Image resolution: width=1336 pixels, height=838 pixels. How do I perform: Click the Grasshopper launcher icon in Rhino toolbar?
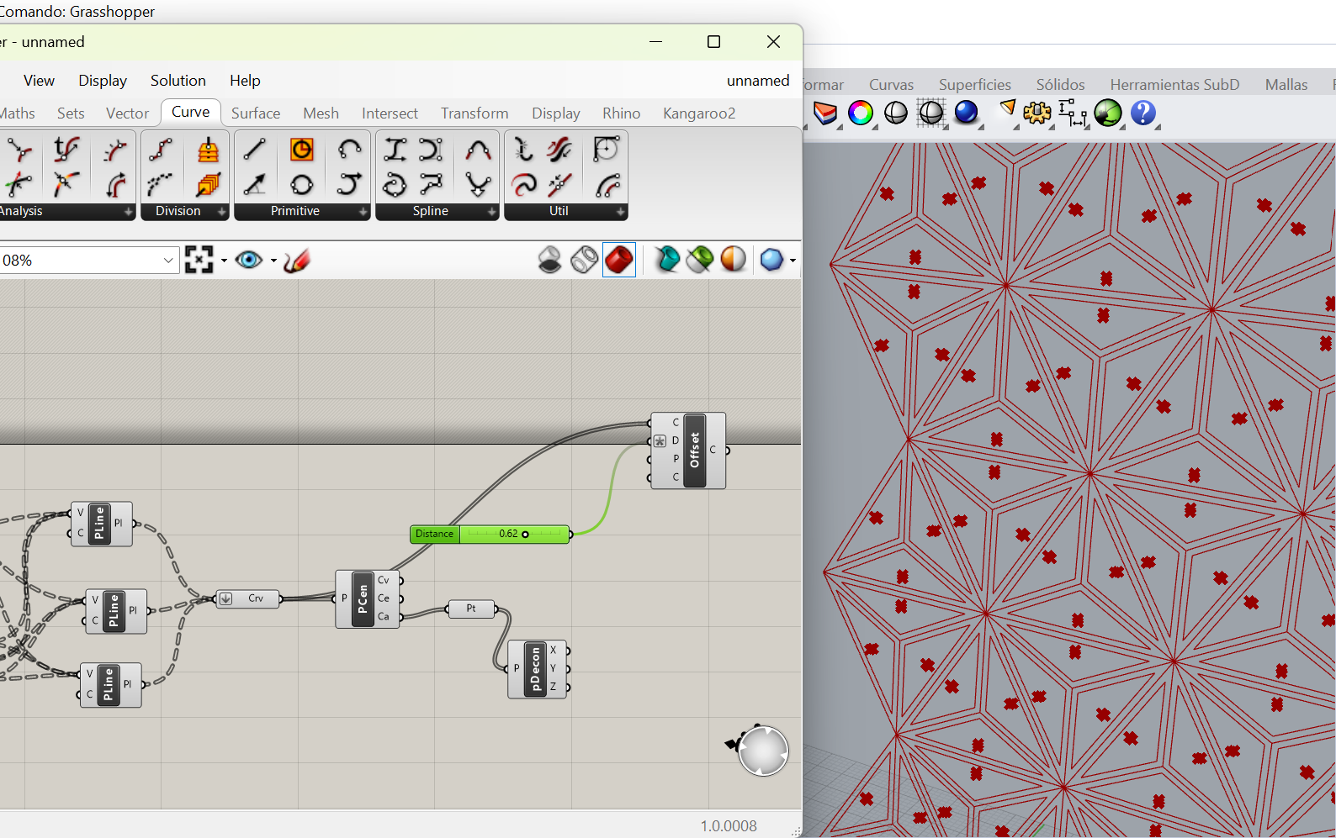[x=1108, y=113]
